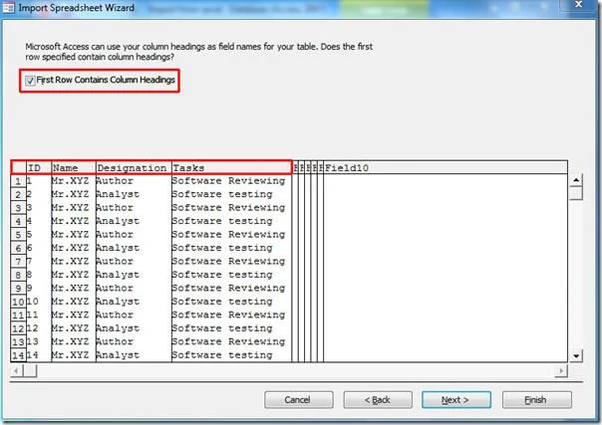Click the Import Spreadsheet Wizard title icon
602x425 pixels.
pyautogui.click(x=8, y=8)
